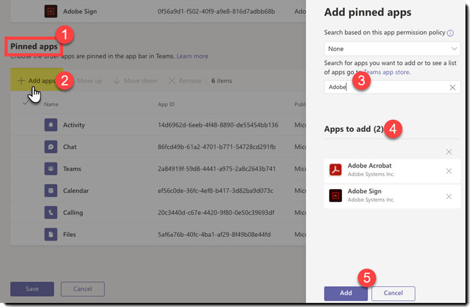Clear the Adobe search text with X

[452, 87]
